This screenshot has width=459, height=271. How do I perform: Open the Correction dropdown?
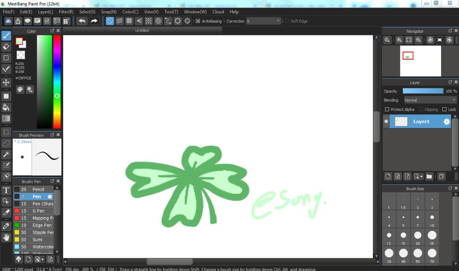264,21
